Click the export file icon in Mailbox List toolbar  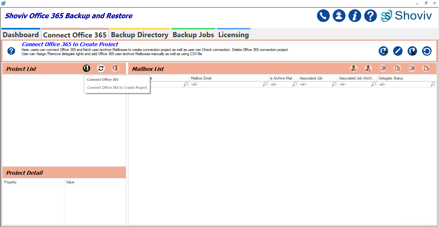coord(426,68)
